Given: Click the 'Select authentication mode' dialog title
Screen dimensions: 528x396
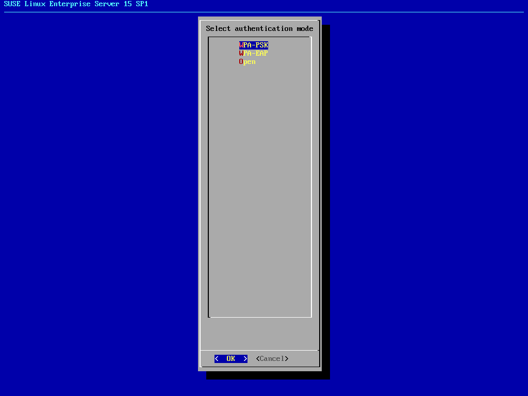Looking at the screenshot, I should click(x=259, y=29).
